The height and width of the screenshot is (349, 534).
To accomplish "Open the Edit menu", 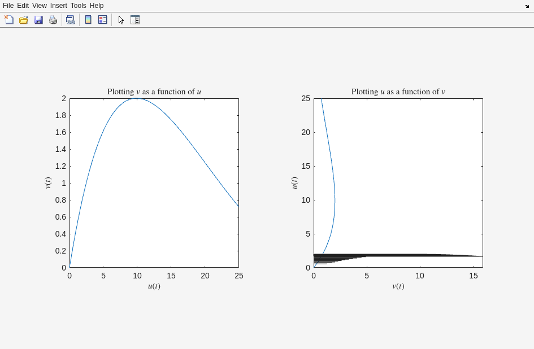I will coord(23,6).
